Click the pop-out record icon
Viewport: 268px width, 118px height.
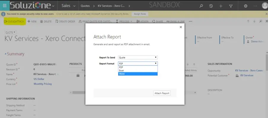[261, 21]
